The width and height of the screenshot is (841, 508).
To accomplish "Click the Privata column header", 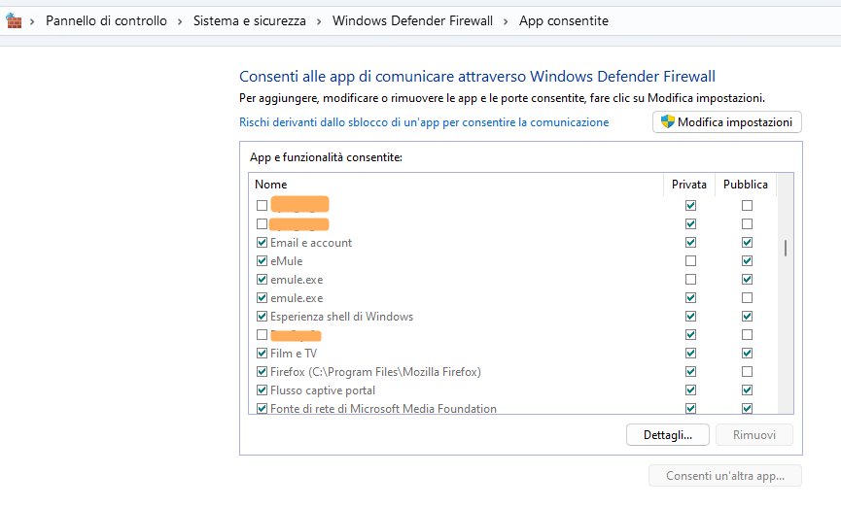I will click(689, 185).
